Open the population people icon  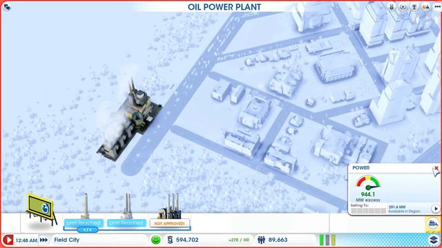pyautogui.click(x=261, y=240)
